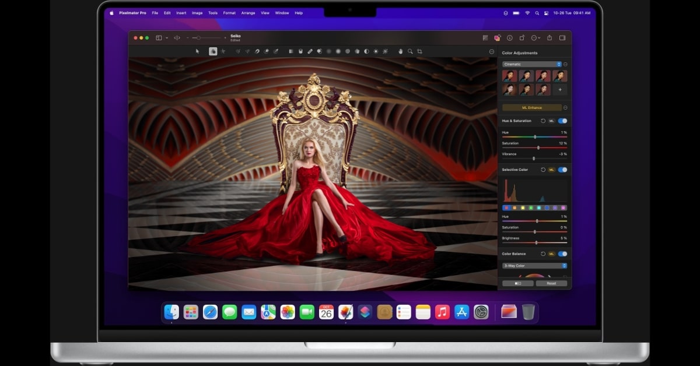The height and width of the screenshot is (366, 700).
Task: Select the Arrange arrow tool
Action: (197, 51)
